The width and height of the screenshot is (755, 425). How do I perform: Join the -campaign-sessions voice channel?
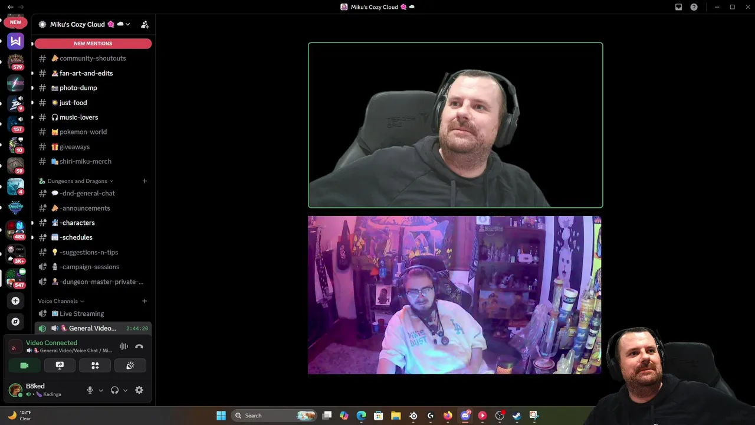point(93,267)
